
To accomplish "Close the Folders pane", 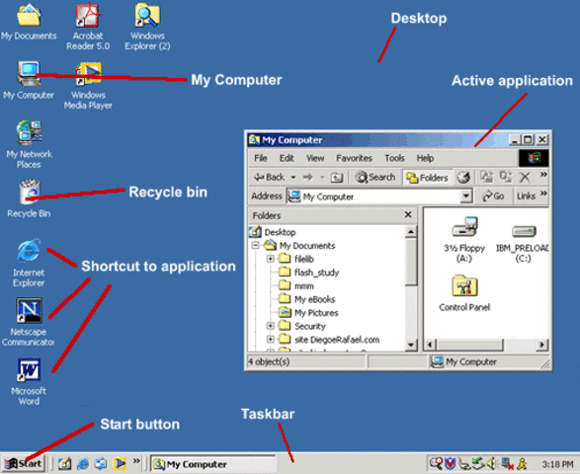I will (x=408, y=214).
